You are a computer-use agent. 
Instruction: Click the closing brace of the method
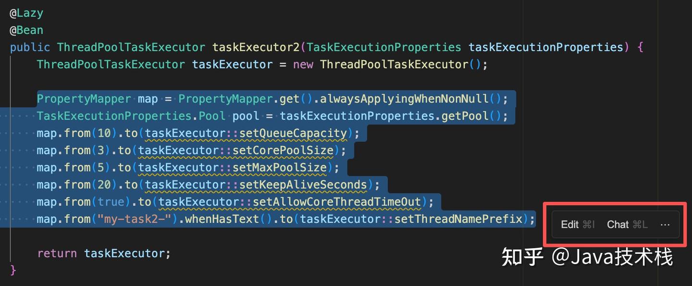(x=13, y=270)
